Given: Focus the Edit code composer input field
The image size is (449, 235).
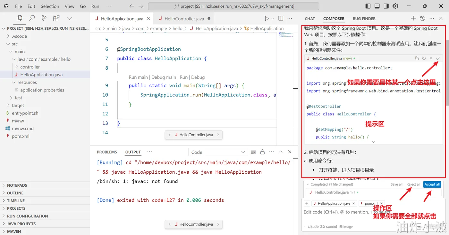Looking at the screenshot, I should pos(373,212).
